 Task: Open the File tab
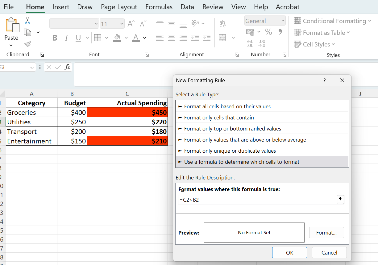pos(9,7)
